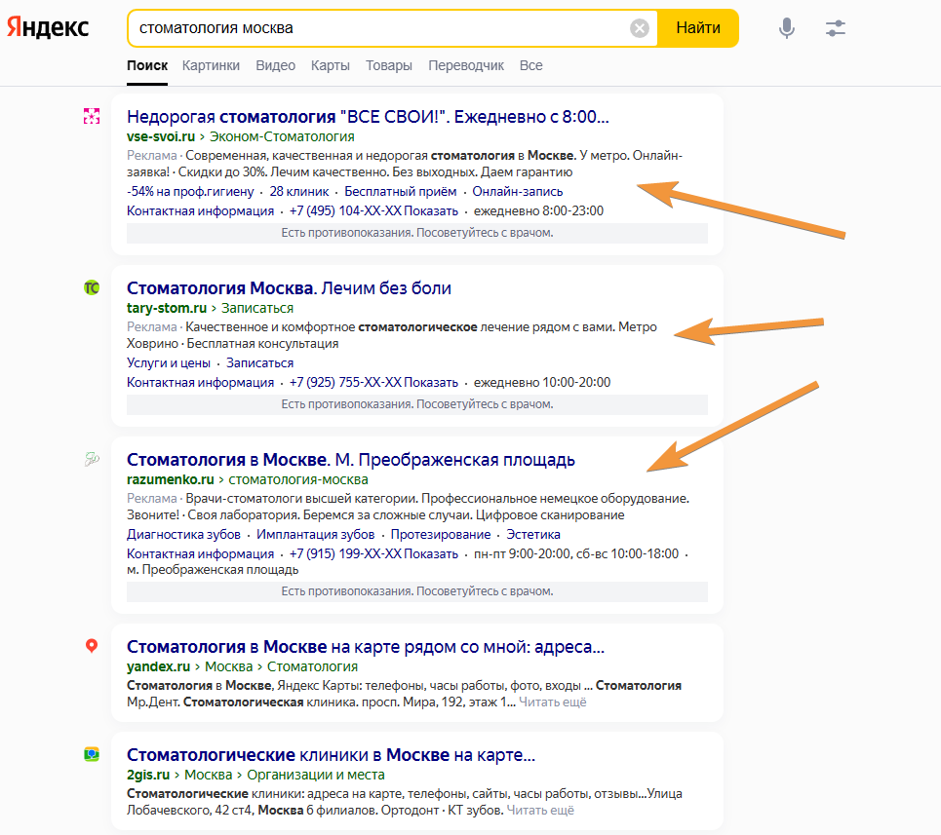Click text пн-пт 9:00-20:00, сб-вс 10:00-18:00
Viewport: 941px width, 835px height.
pos(576,553)
